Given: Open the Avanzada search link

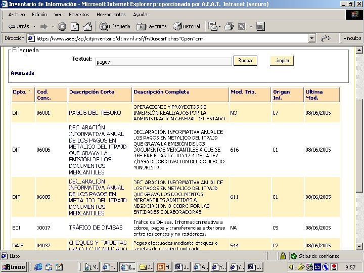Looking at the screenshot, I should [22, 73].
